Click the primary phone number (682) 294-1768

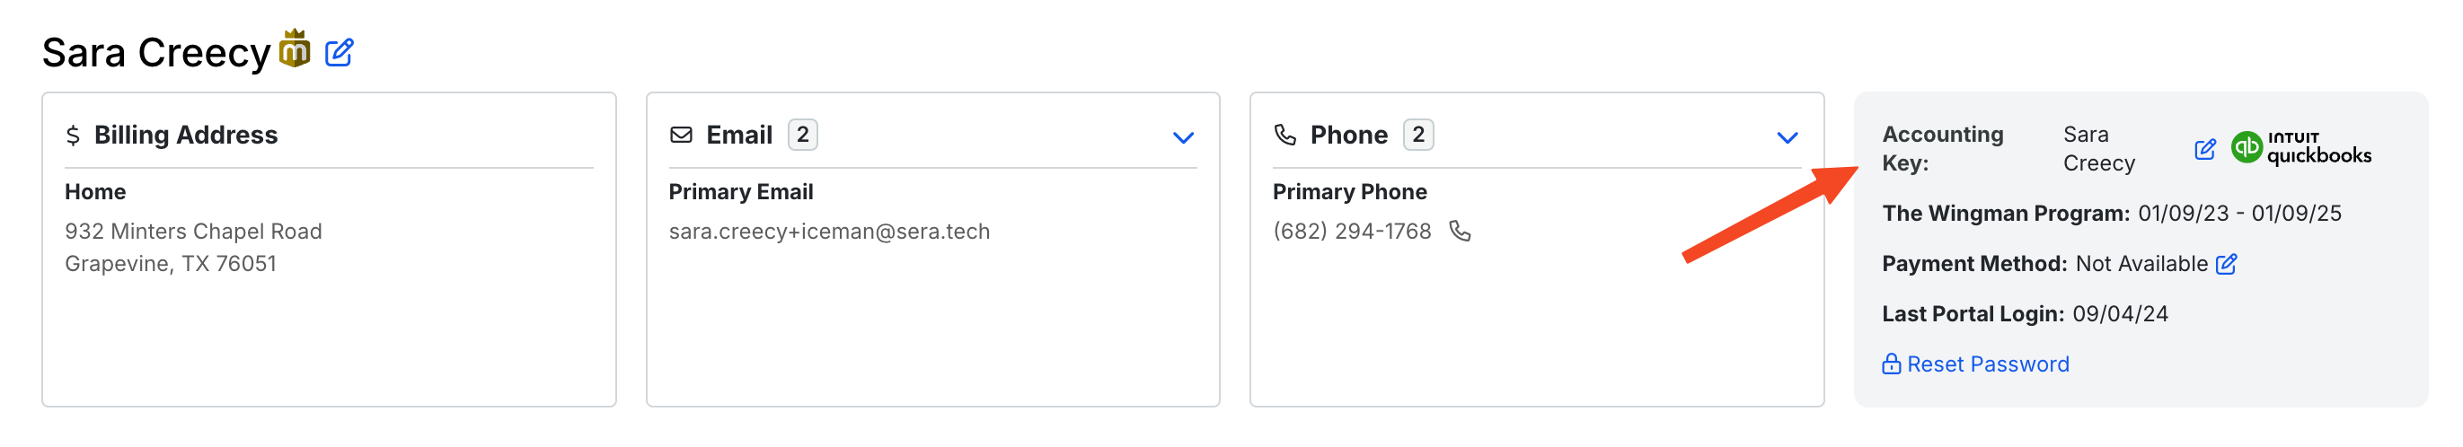(1351, 232)
